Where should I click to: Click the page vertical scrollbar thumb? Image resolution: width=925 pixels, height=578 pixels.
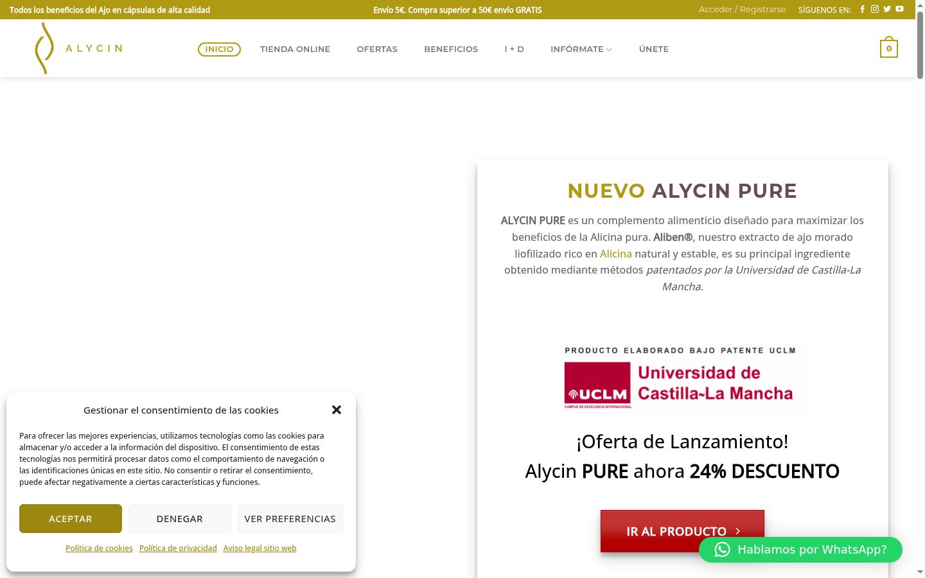click(920, 45)
